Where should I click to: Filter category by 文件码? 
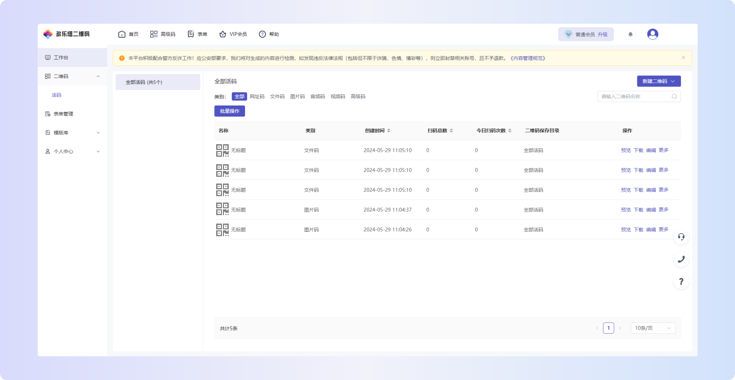coord(277,97)
